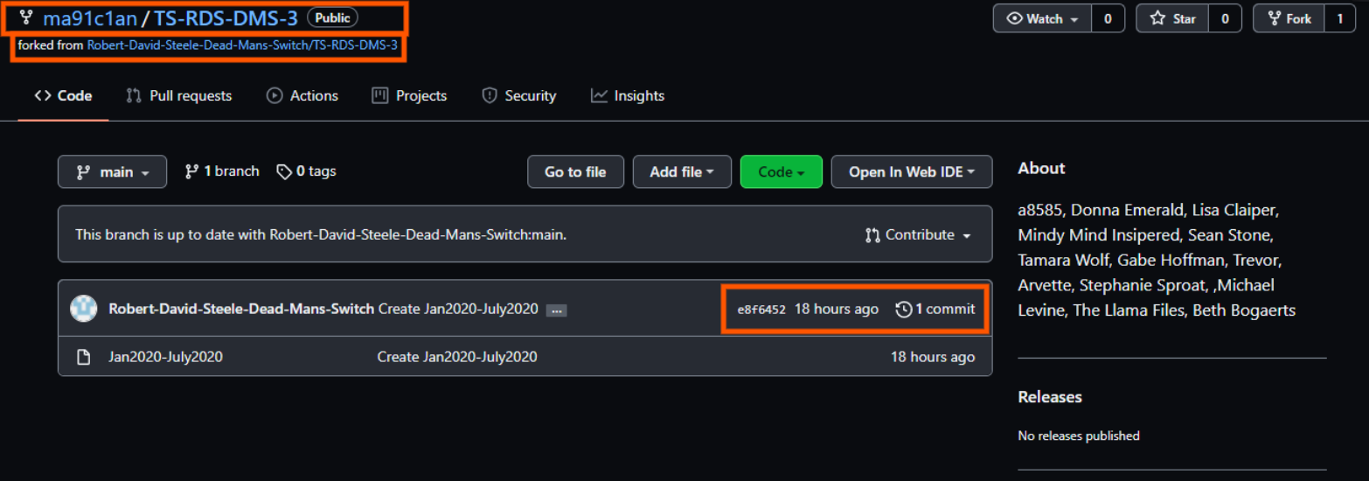Click the tags icon showing 0 tags
Image resolution: width=1369 pixels, height=481 pixels.
click(x=283, y=171)
